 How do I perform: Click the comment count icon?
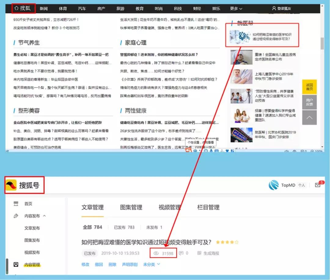tap(181, 253)
